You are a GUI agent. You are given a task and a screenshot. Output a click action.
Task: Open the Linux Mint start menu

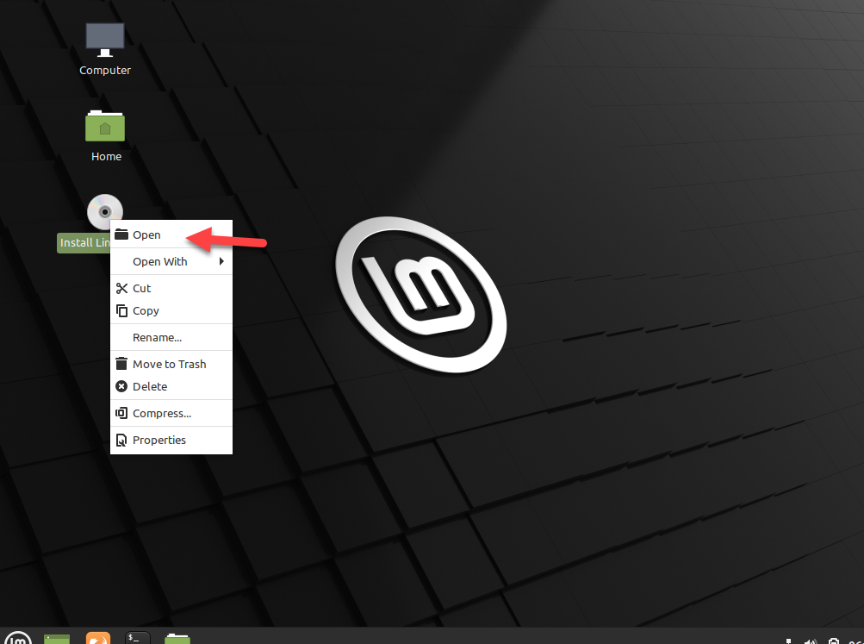point(19,638)
